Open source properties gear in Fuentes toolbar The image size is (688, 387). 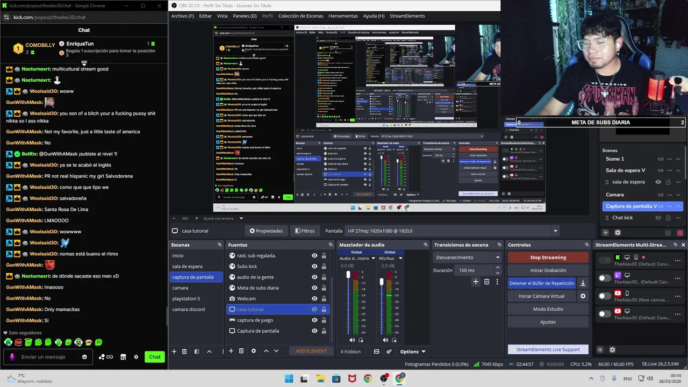tap(254, 351)
